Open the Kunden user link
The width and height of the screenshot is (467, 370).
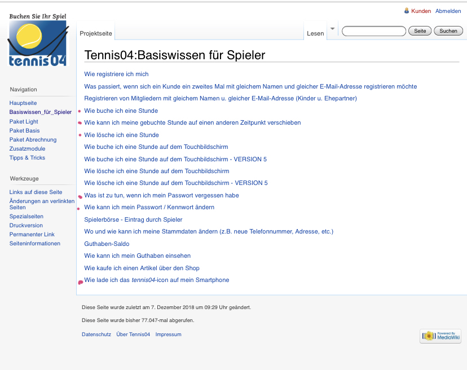421,11
